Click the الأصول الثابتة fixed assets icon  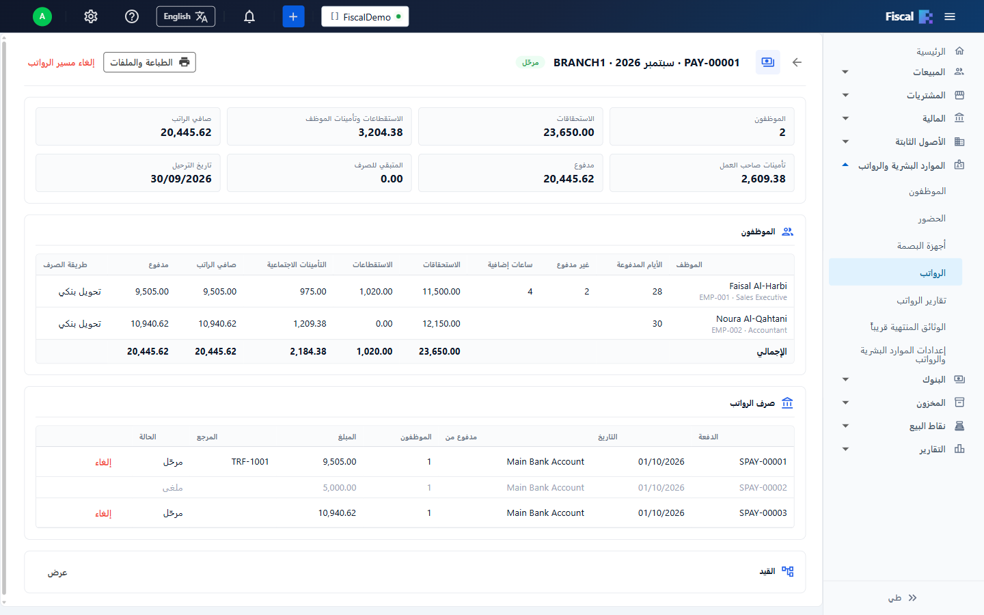959,141
